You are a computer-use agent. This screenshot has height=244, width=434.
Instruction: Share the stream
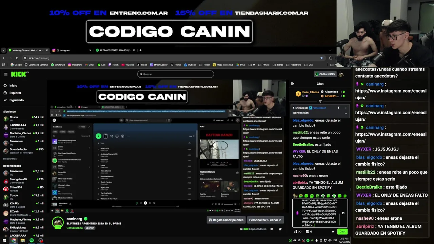pos(271,229)
